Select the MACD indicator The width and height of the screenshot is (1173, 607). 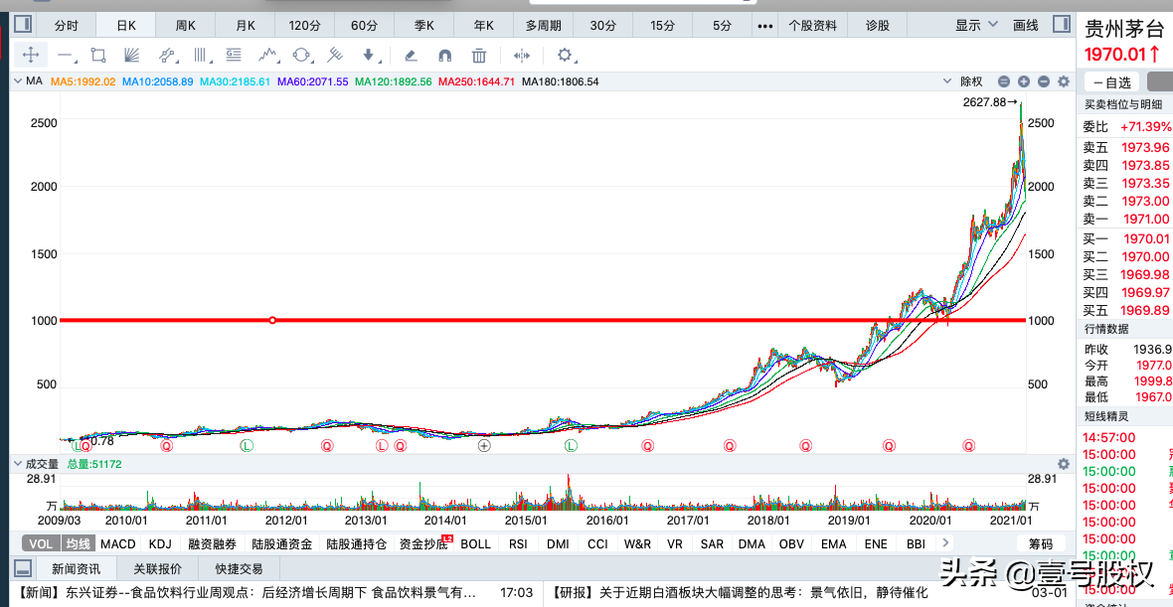click(x=118, y=543)
